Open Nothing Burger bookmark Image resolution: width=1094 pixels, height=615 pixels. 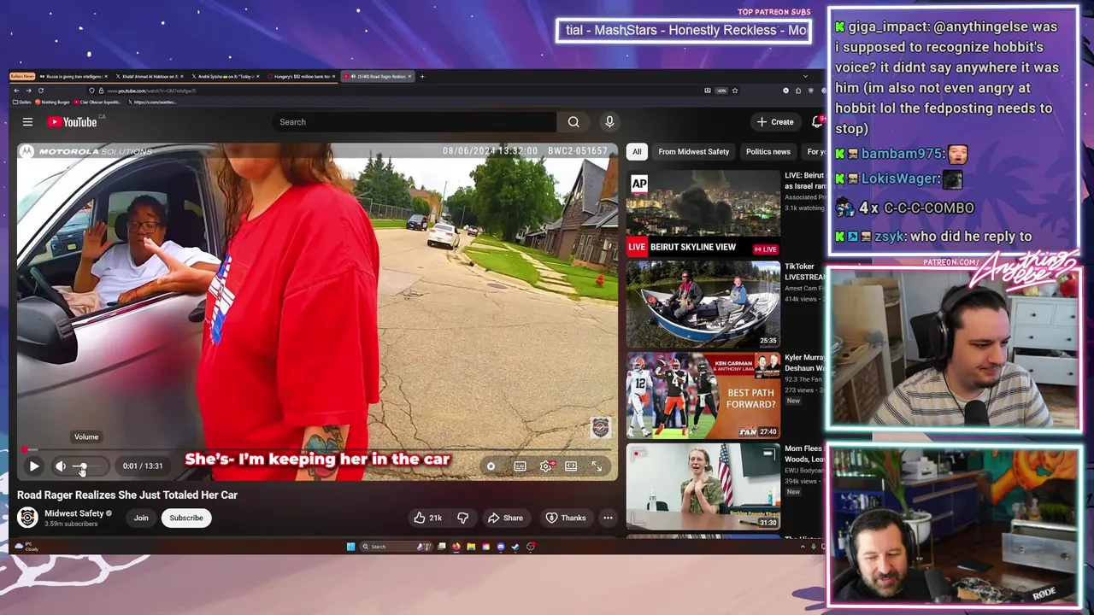pyautogui.click(x=52, y=102)
